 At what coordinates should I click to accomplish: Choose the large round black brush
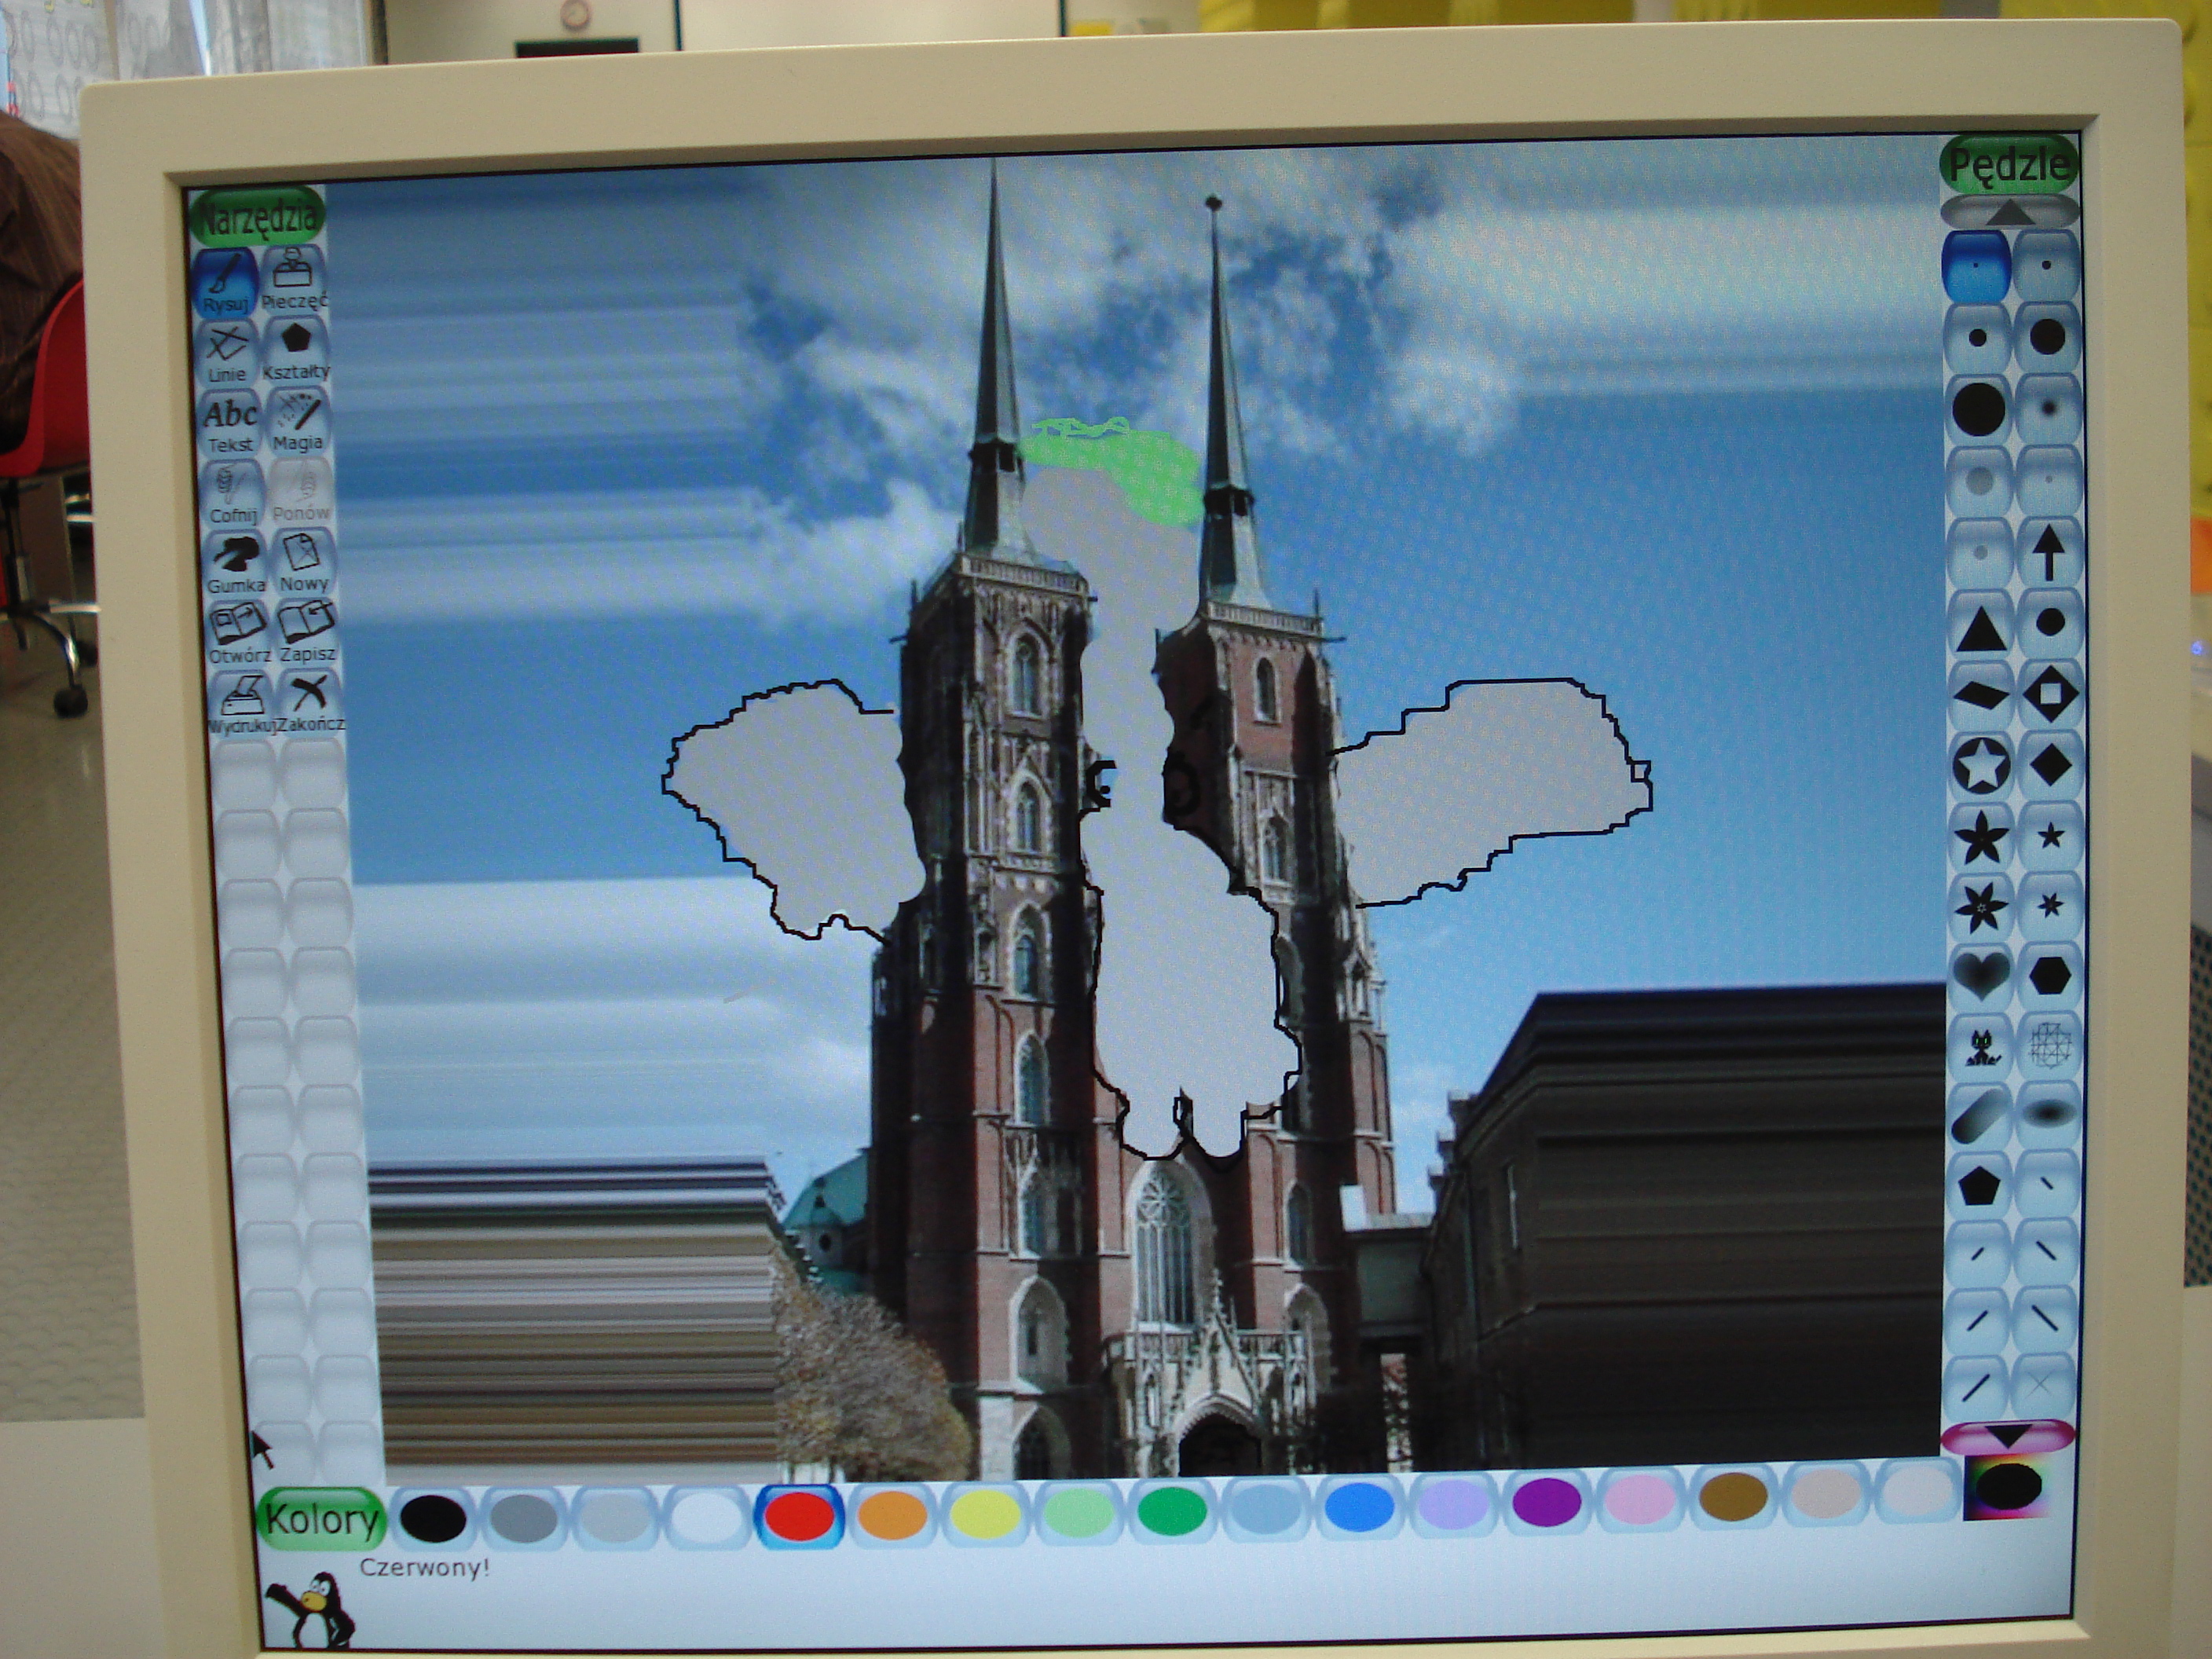(x=1979, y=409)
